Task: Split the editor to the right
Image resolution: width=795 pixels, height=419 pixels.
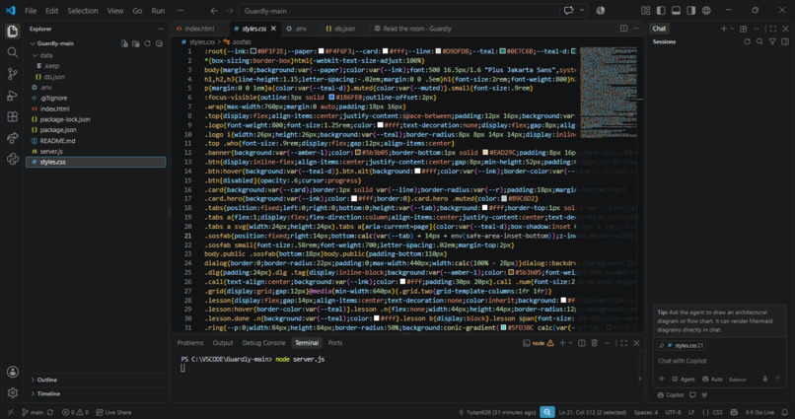Action: click(623, 29)
